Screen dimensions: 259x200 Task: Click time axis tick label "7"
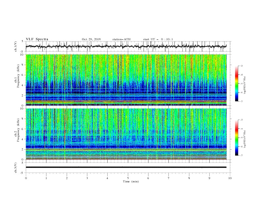[169, 178]
